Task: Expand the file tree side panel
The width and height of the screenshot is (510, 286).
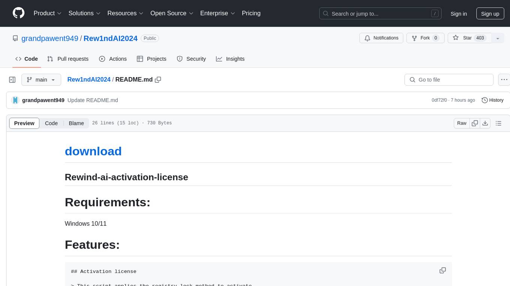Action: [12, 80]
